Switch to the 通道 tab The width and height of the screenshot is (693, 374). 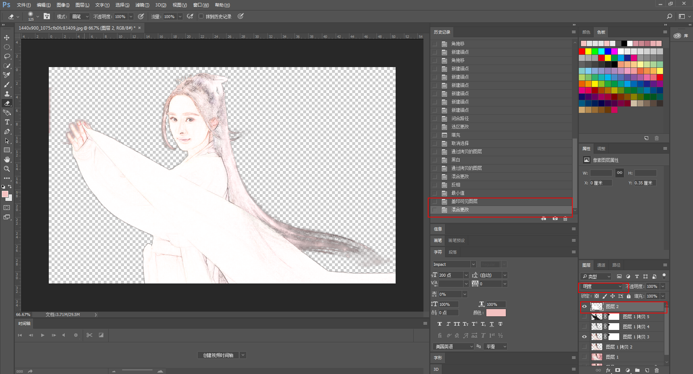pyautogui.click(x=601, y=265)
